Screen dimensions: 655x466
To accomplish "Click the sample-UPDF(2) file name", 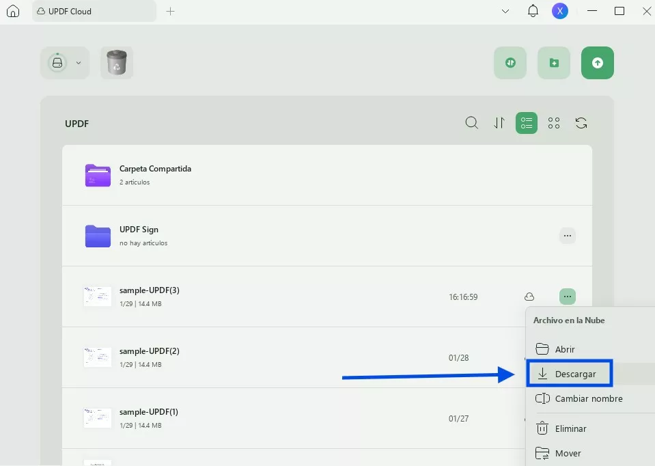I will [150, 351].
